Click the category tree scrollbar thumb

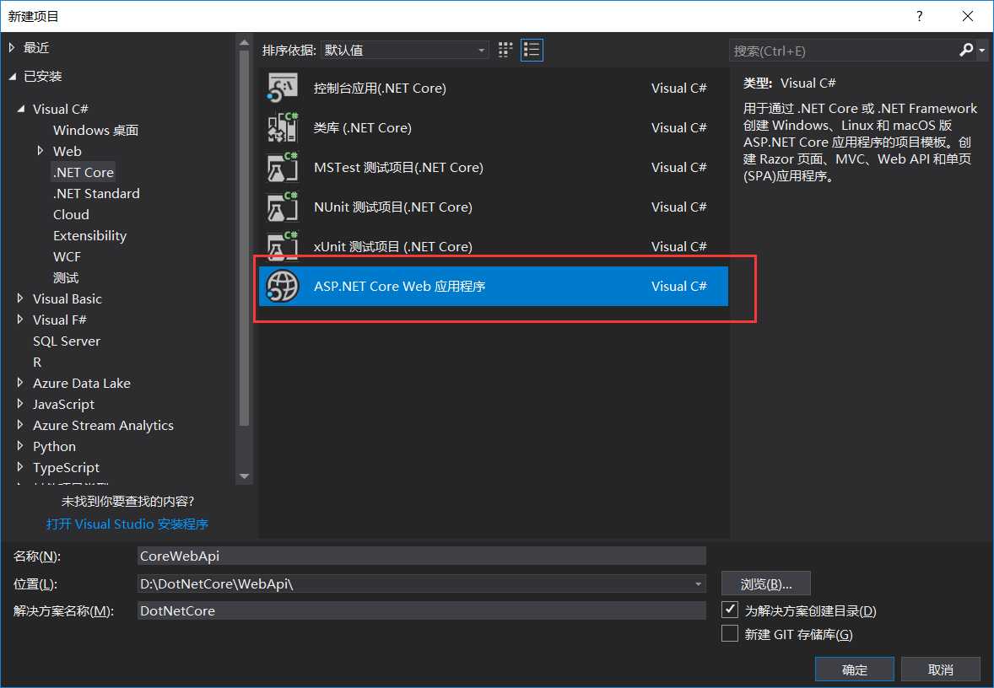(244, 239)
